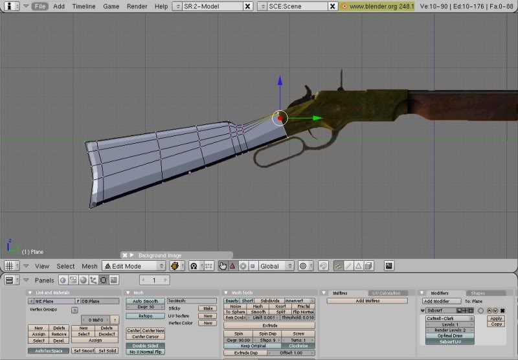The image size is (518, 360).
Task: Click the blender.org 248.1 link
Action: 377,6
